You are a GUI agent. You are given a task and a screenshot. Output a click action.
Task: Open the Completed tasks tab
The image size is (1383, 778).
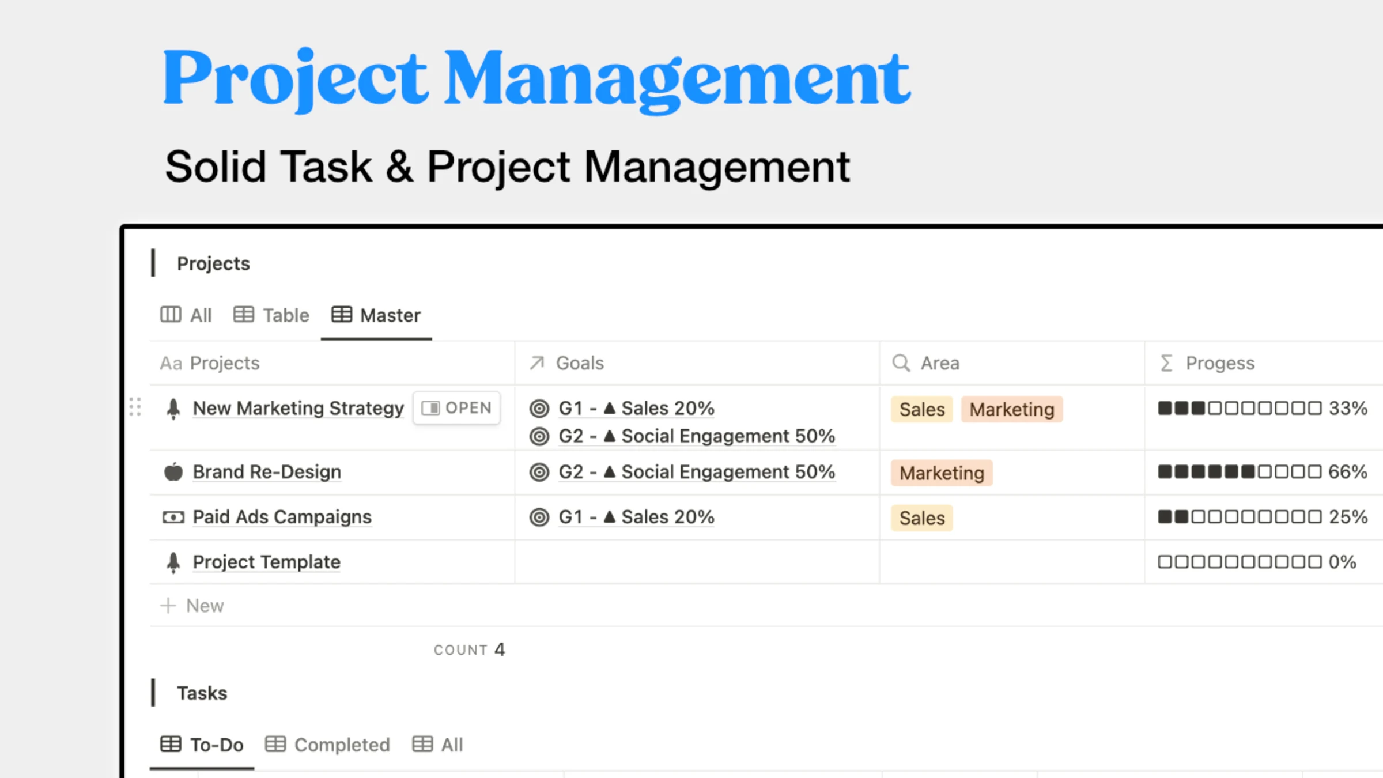(x=327, y=745)
